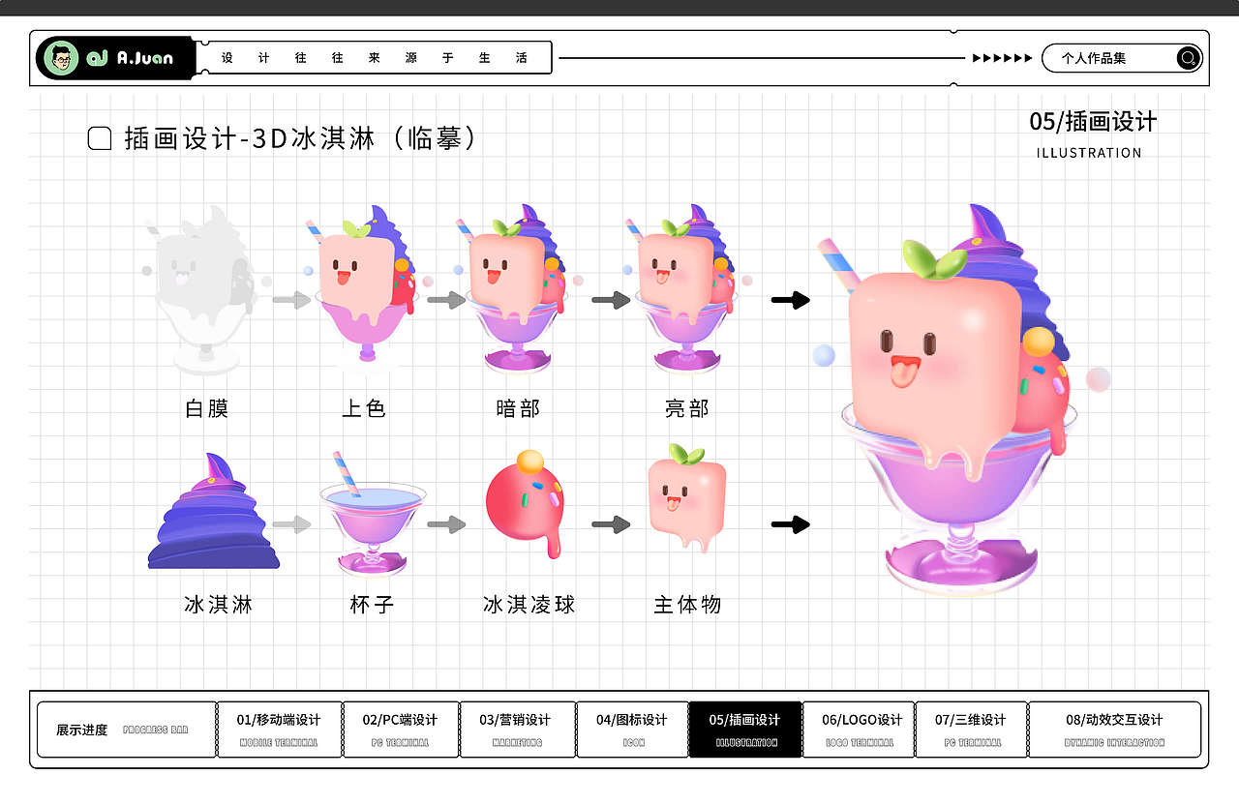The height and width of the screenshot is (805, 1239).
Task: Click the black arrow between 冰淇凌球 and 主体物
Action: click(610, 525)
